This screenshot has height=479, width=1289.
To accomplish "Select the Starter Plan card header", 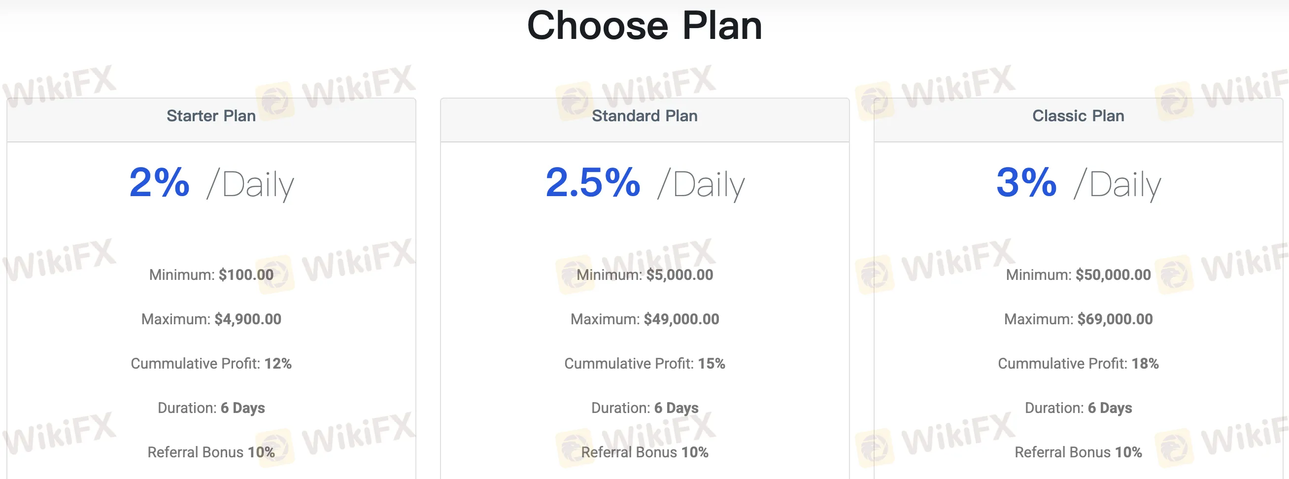I will (x=211, y=116).
